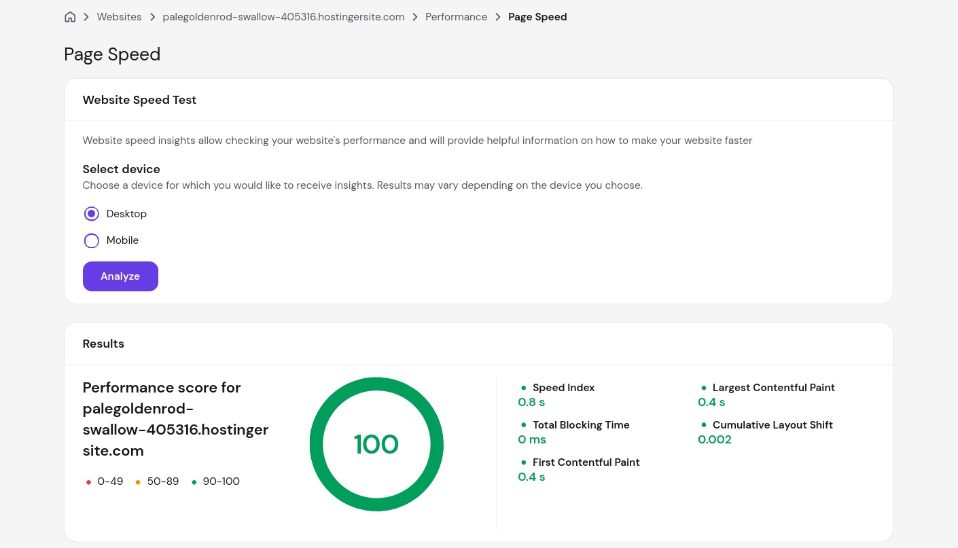Open Websites breadcrumb link

coord(119,17)
